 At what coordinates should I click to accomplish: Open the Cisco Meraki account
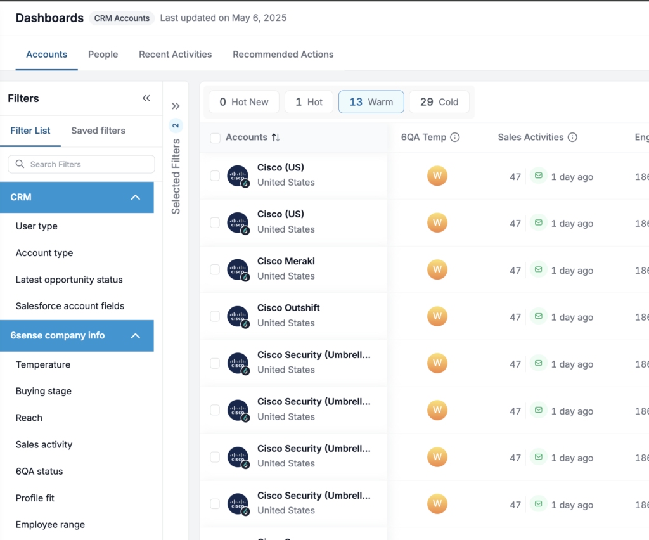286,261
